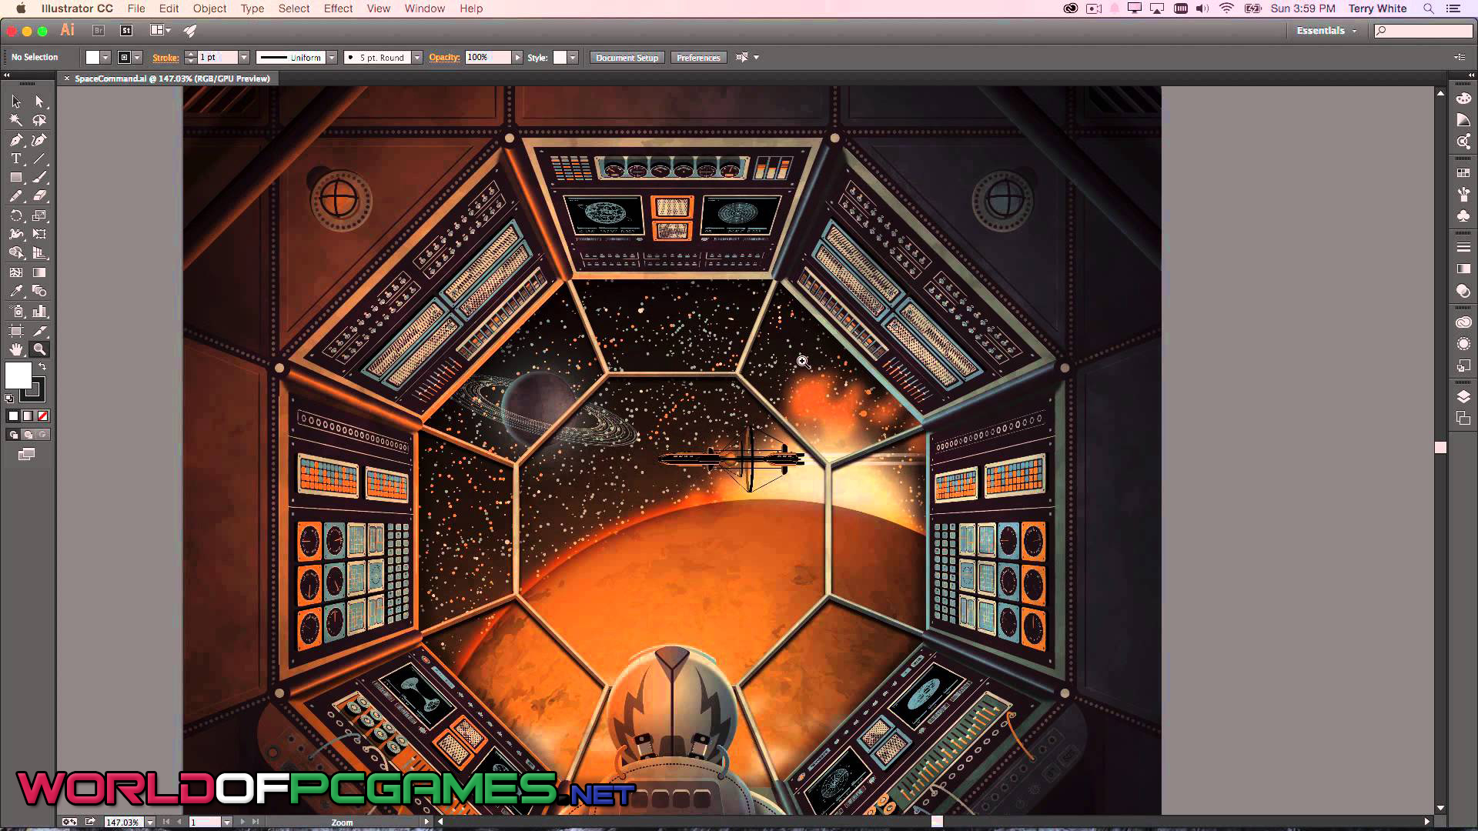Open the fill color dropdown in control bar
This screenshot has width=1478, height=831.
point(105,58)
